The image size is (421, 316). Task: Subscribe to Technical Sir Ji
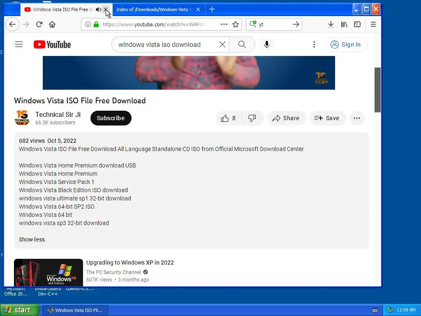pyautogui.click(x=111, y=118)
